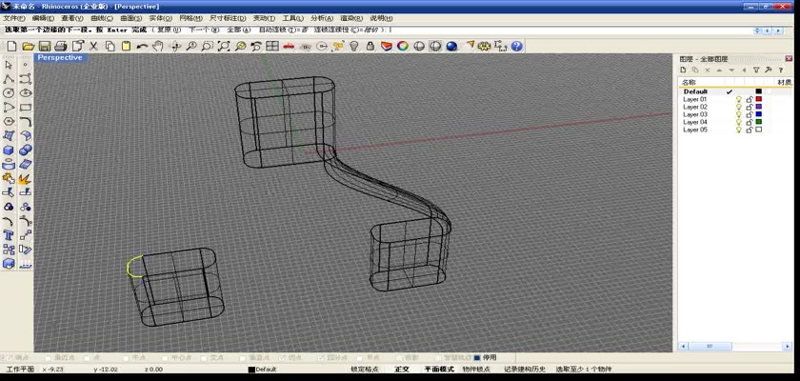Toggle the 停用 osnap checkbox
Viewport: 800px width, 381px height.
[478, 358]
